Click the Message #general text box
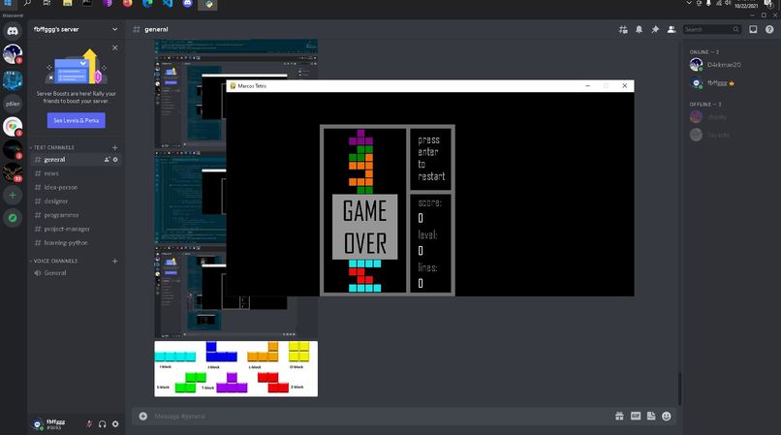Viewport: 781px width, 435px height. [x=379, y=416]
